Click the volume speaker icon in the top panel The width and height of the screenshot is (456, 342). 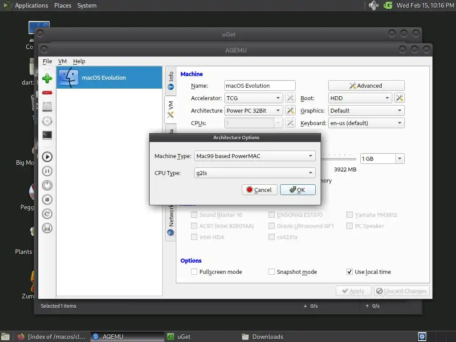(x=374, y=5)
